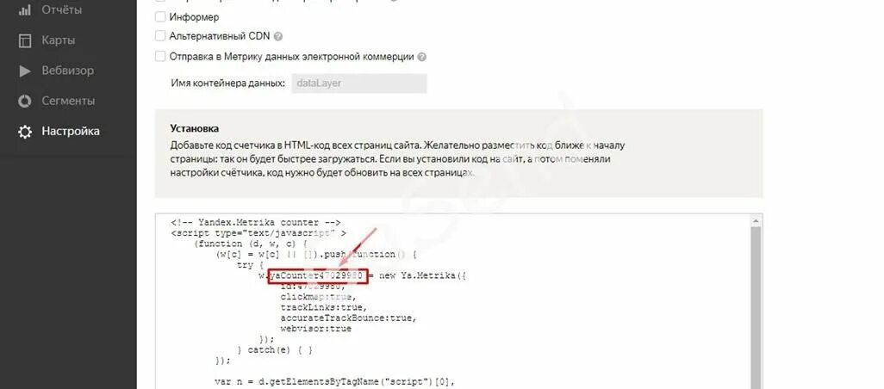Click the dataLayer container name field
884x389 pixels.
pos(359,83)
